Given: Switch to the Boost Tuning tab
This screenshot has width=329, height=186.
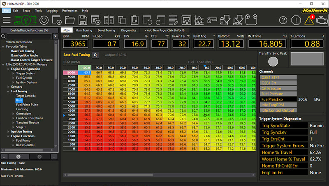Looking at the screenshot, I should pos(106,30).
